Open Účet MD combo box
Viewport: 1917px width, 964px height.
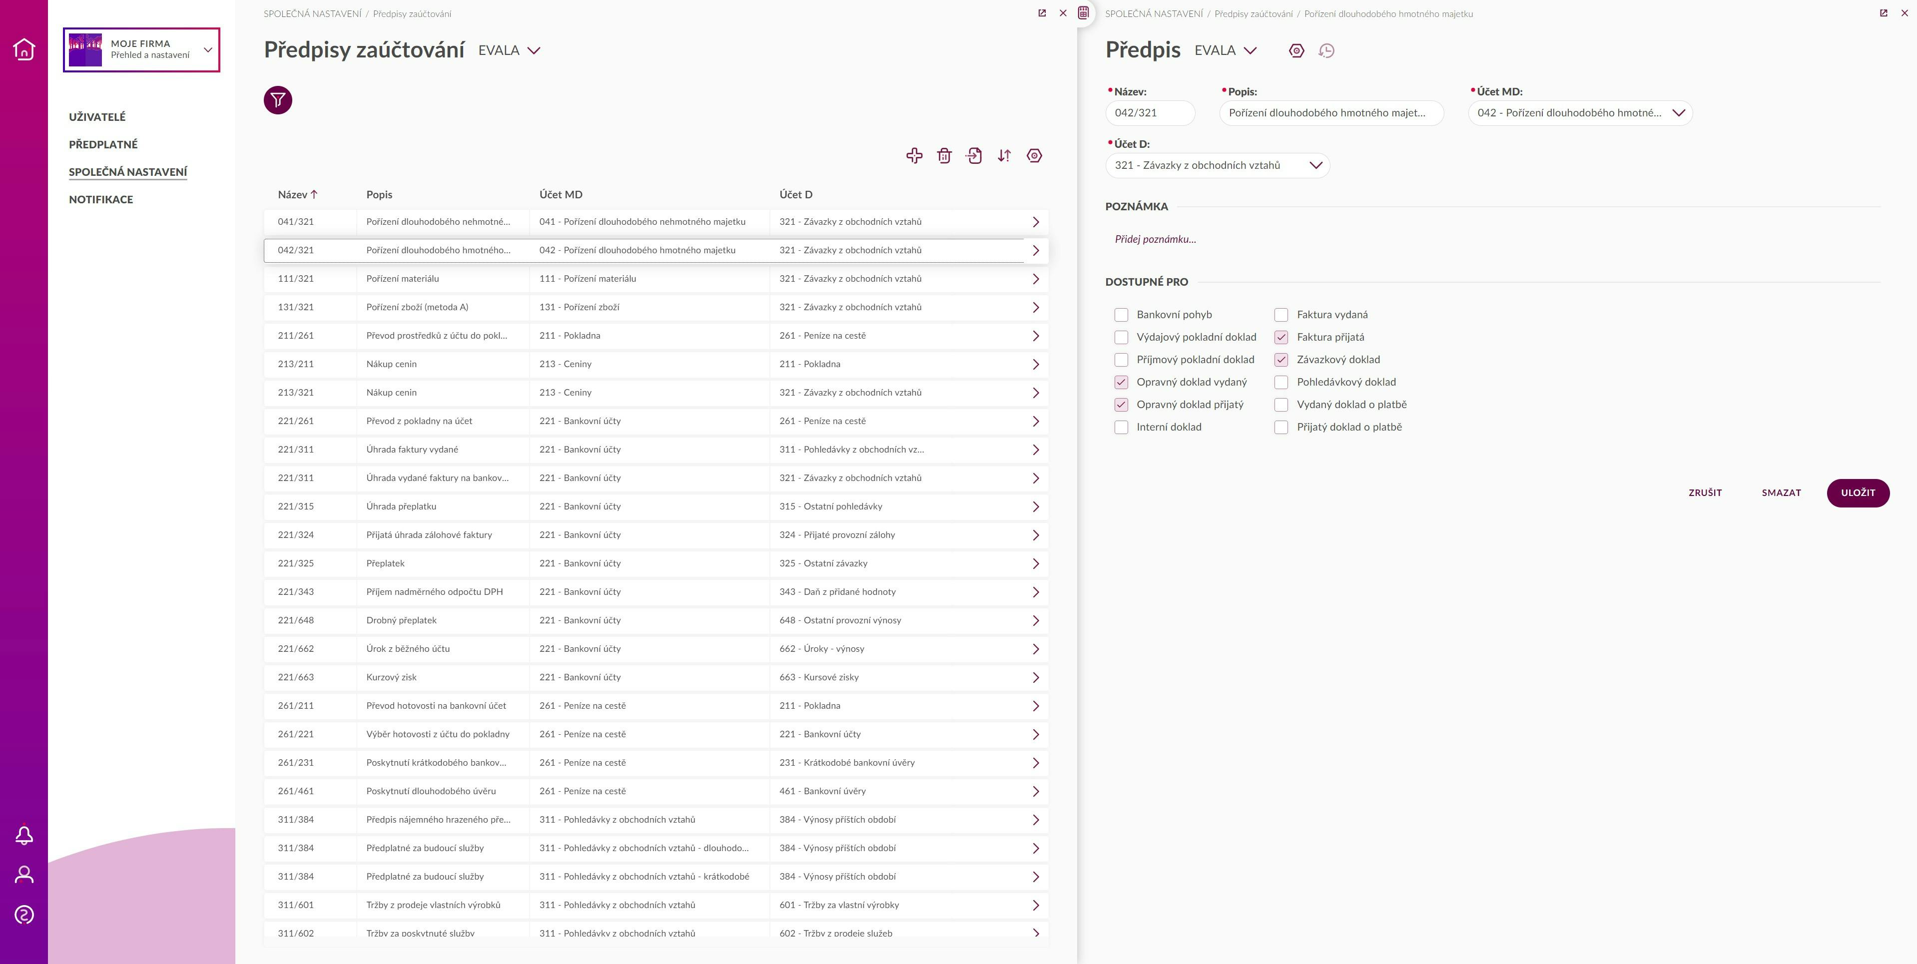point(1580,113)
